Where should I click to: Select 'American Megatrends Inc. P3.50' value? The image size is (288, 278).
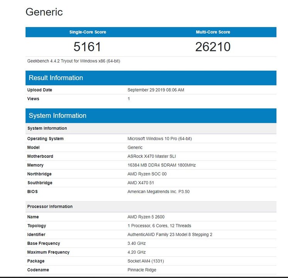click(159, 192)
